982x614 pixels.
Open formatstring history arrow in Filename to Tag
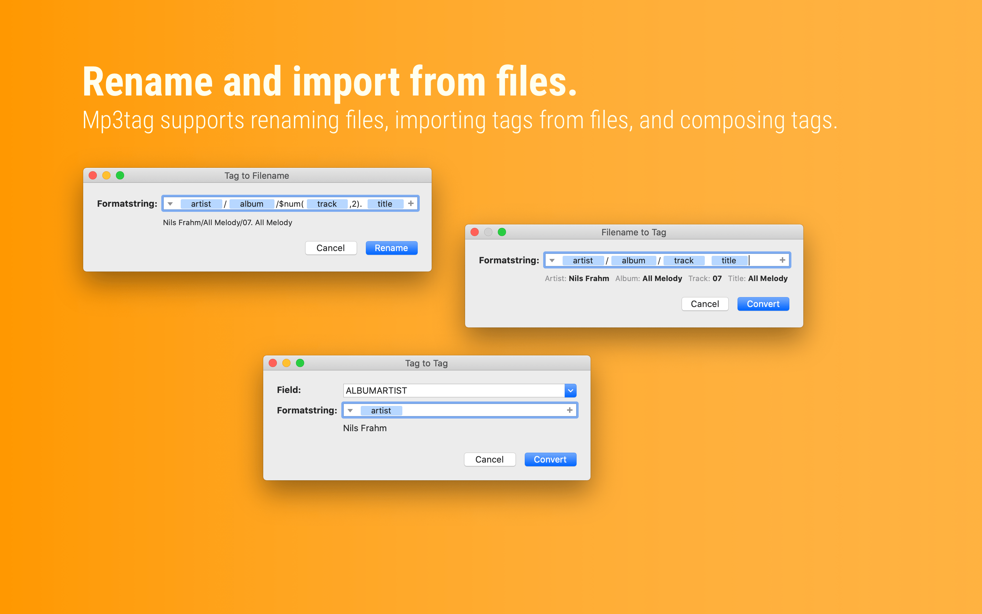tap(552, 260)
